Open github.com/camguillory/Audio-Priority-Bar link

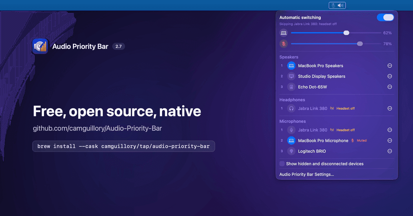click(x=97, y=128)
